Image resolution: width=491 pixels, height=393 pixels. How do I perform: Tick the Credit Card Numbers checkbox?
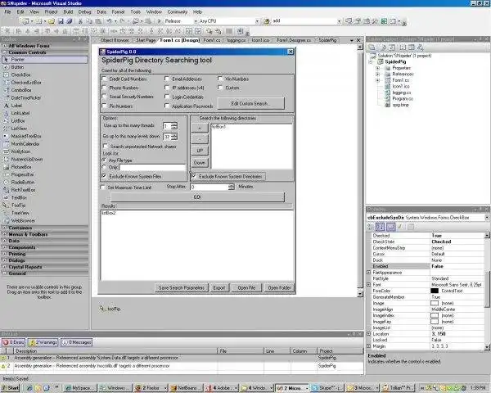105,79
